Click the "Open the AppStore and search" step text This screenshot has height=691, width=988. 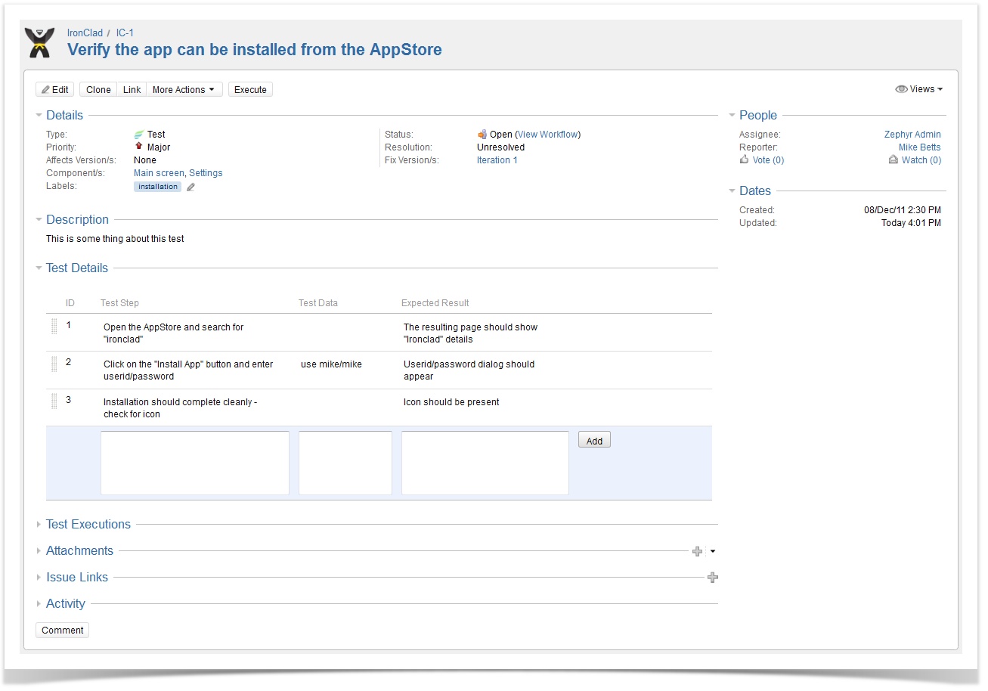point(174,333)
